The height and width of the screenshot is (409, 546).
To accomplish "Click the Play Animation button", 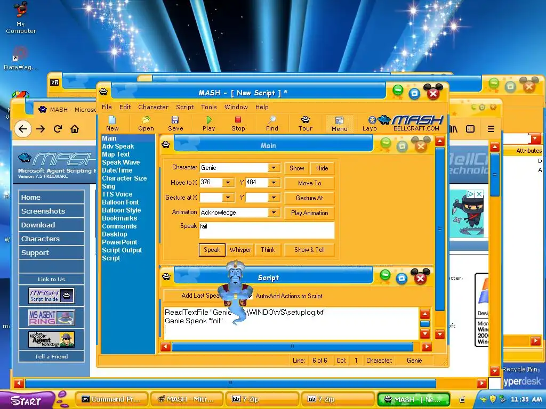I will pyautogui.click(x=310, y=213).
